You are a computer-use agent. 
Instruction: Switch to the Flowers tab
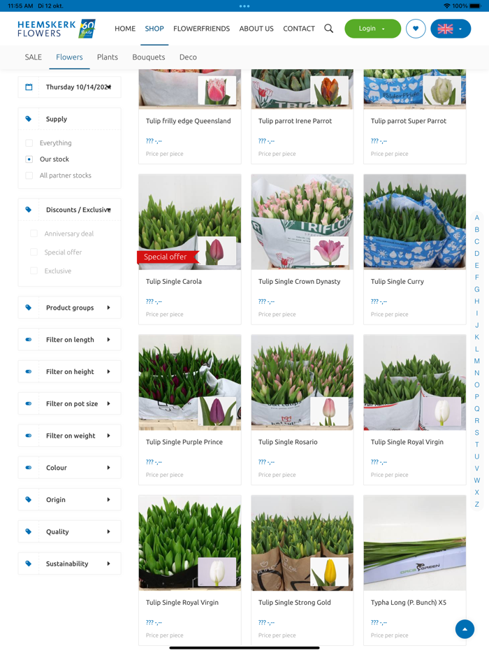[x=69, y=57]
